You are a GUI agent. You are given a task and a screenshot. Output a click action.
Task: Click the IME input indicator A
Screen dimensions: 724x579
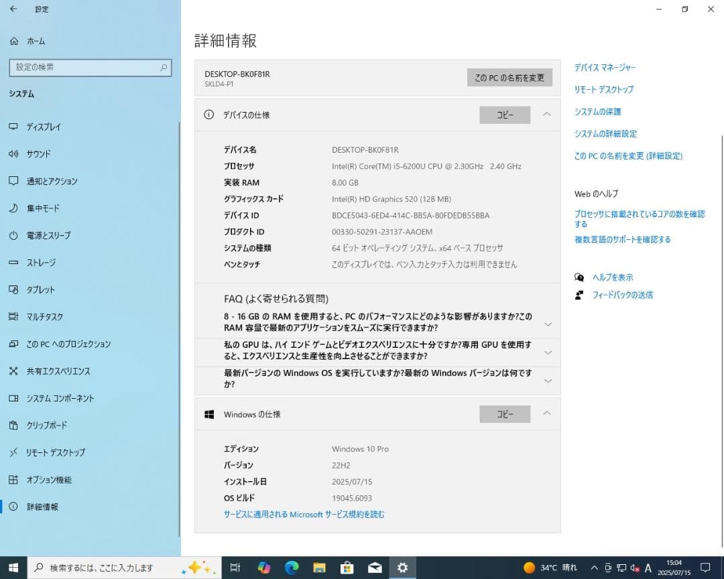[x=648, y=568]
